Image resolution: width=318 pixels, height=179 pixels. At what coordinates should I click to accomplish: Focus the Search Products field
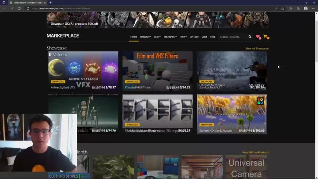233,37
